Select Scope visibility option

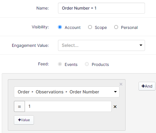[90, 27]
